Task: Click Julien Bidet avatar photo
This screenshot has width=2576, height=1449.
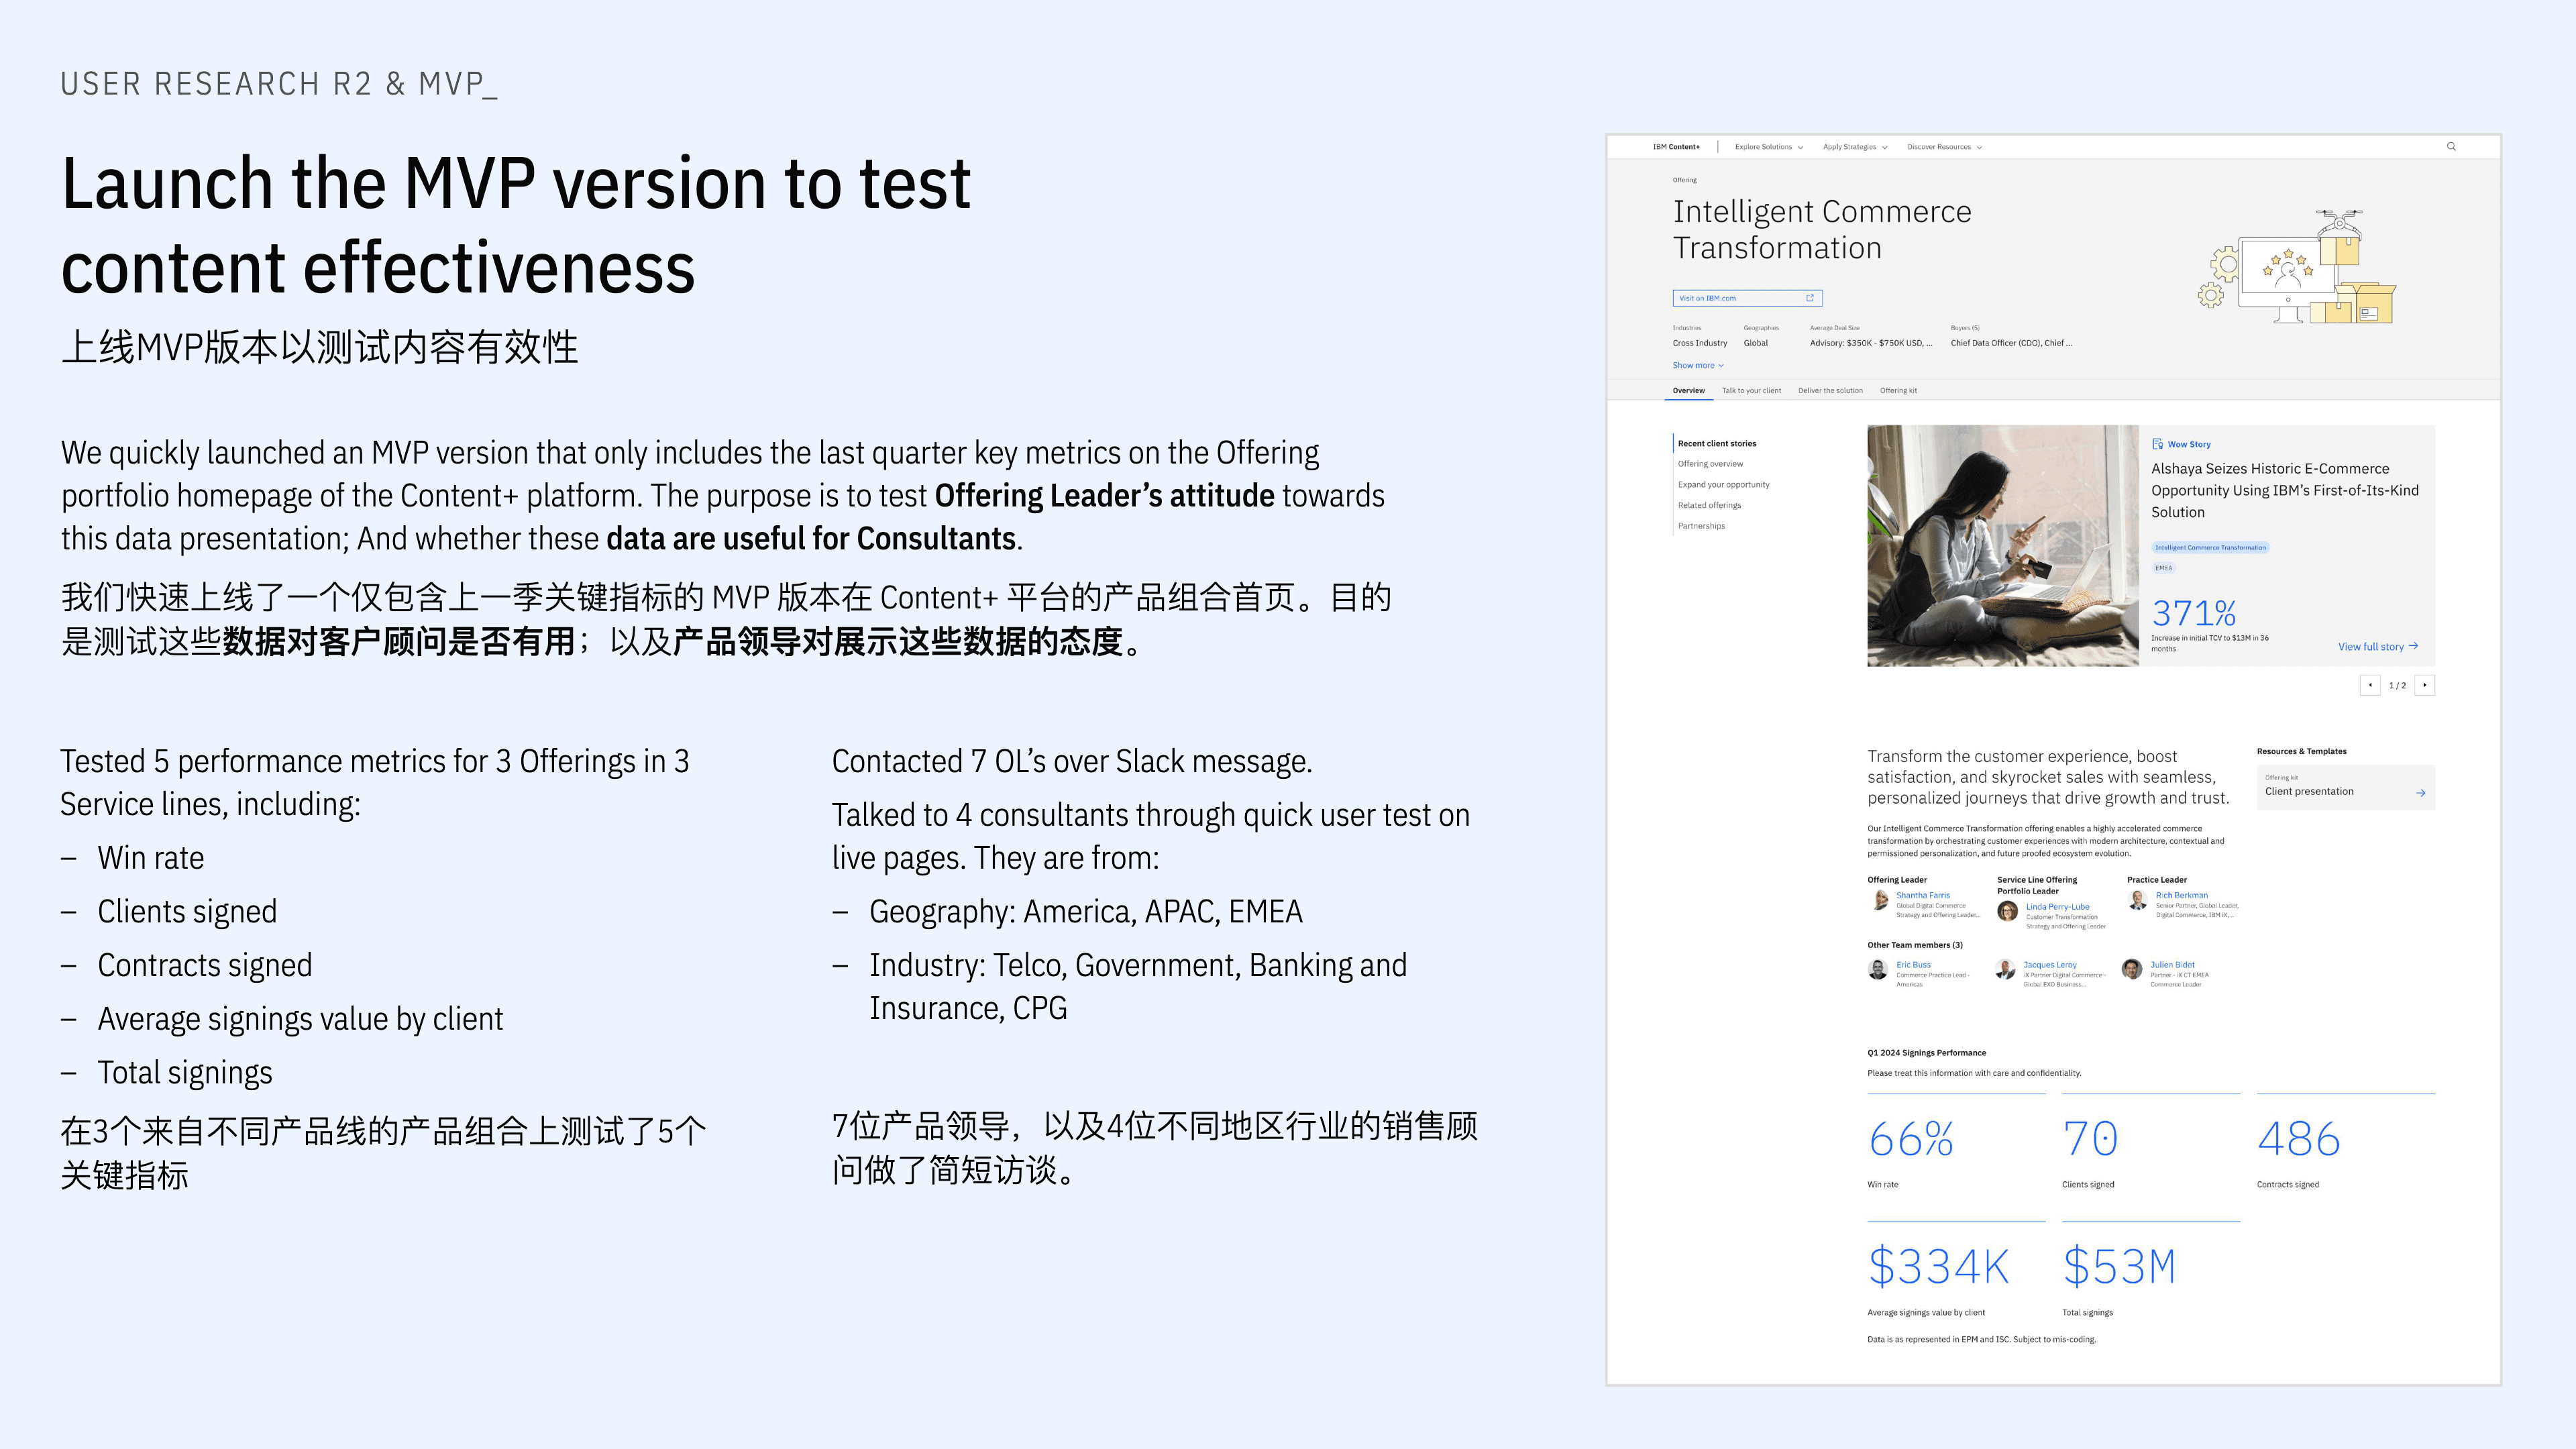Action: [x=2132, y=969]
